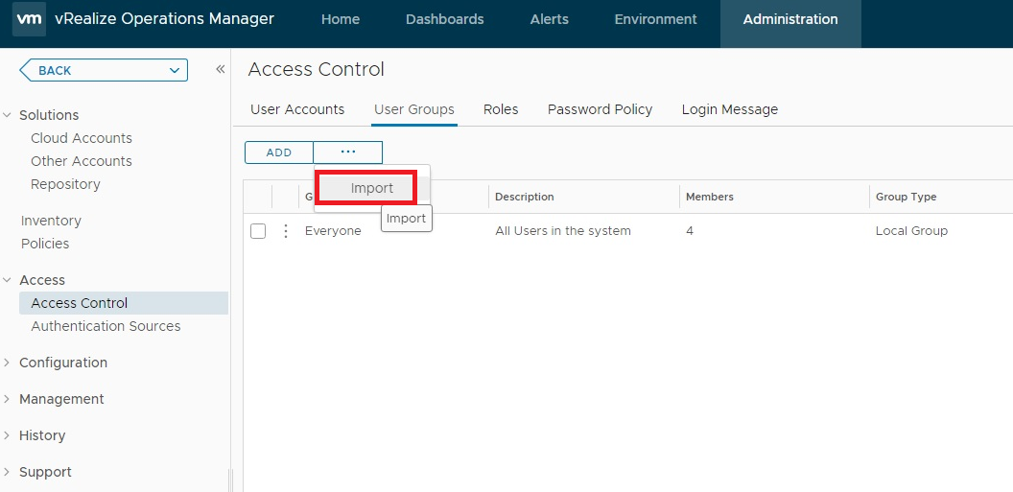Image resolution: width=1013 pixels, height=492 pixels.
Task: Switch to the User Accounts tab
Action: point(297,109)
